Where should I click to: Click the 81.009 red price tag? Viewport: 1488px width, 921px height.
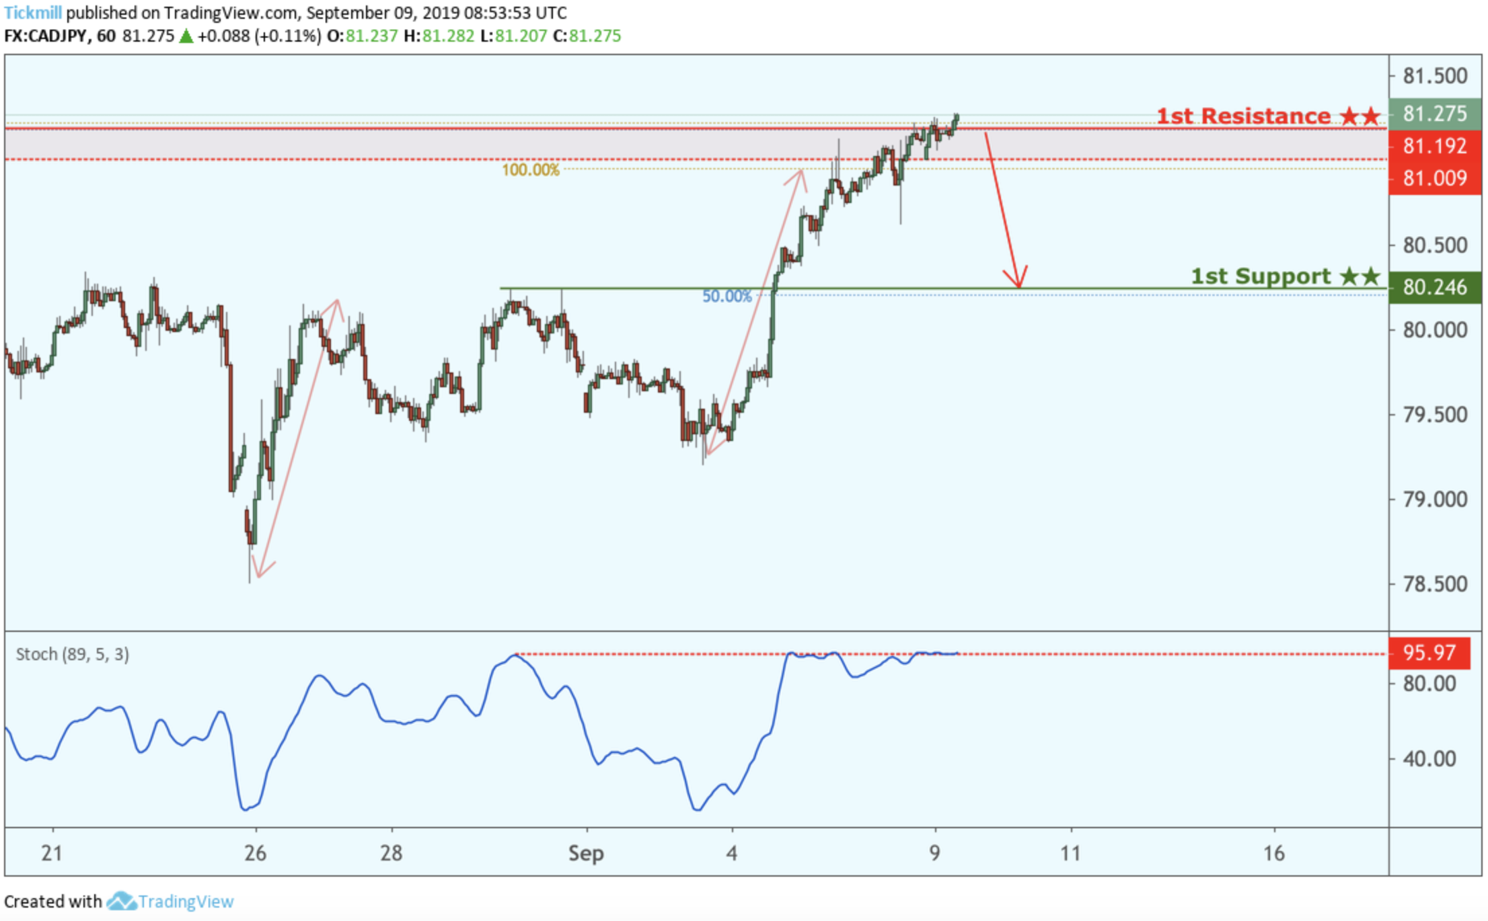coord(1434,178)
